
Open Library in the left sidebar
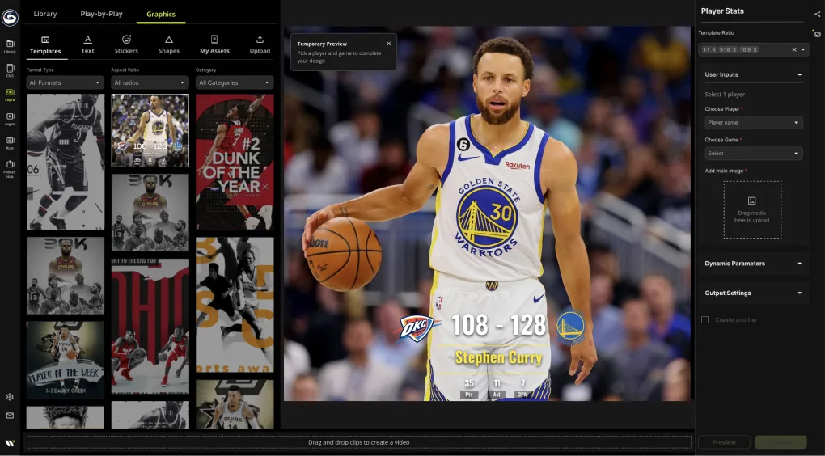coord(10,46)
